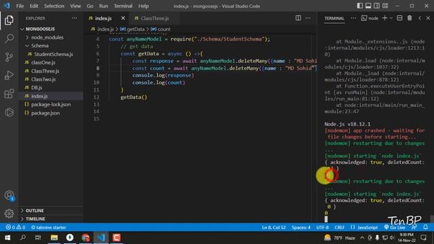Image resolution: width=434 pixels, height=244 pixels.
Task: Click the errors and warnings status indicator
Action: (x=16, y=228)
